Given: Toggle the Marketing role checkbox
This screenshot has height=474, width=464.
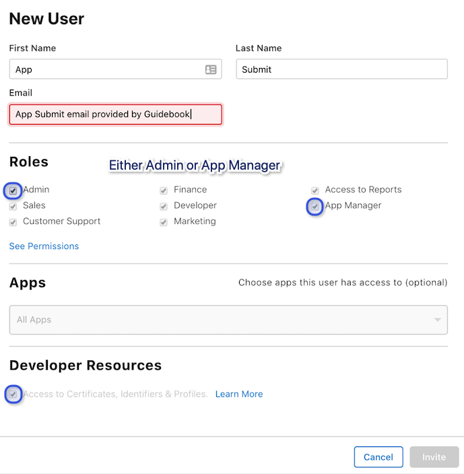Looking at the screenshot, I should 164,222.
